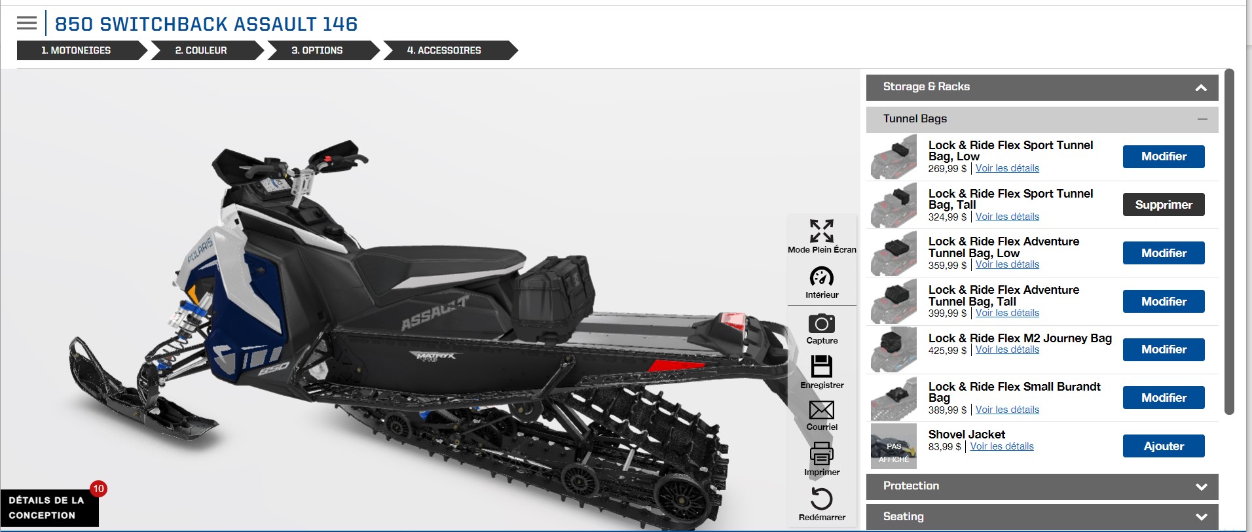1252x532 pixels.
Task: Click Modifier for M2 Journey Bag
Action: click(x=1164, y=349)
